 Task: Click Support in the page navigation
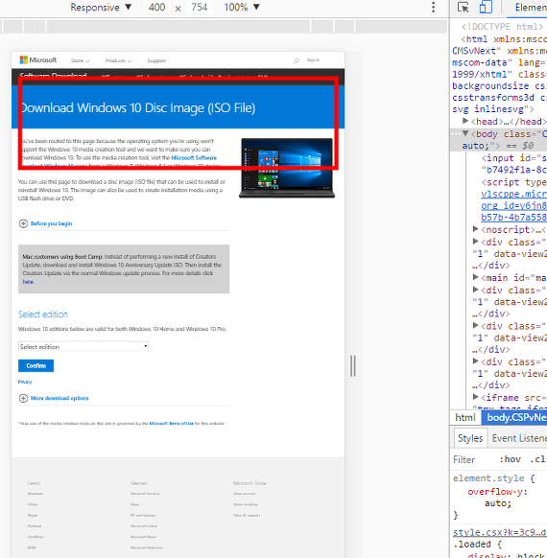[156, 60]
